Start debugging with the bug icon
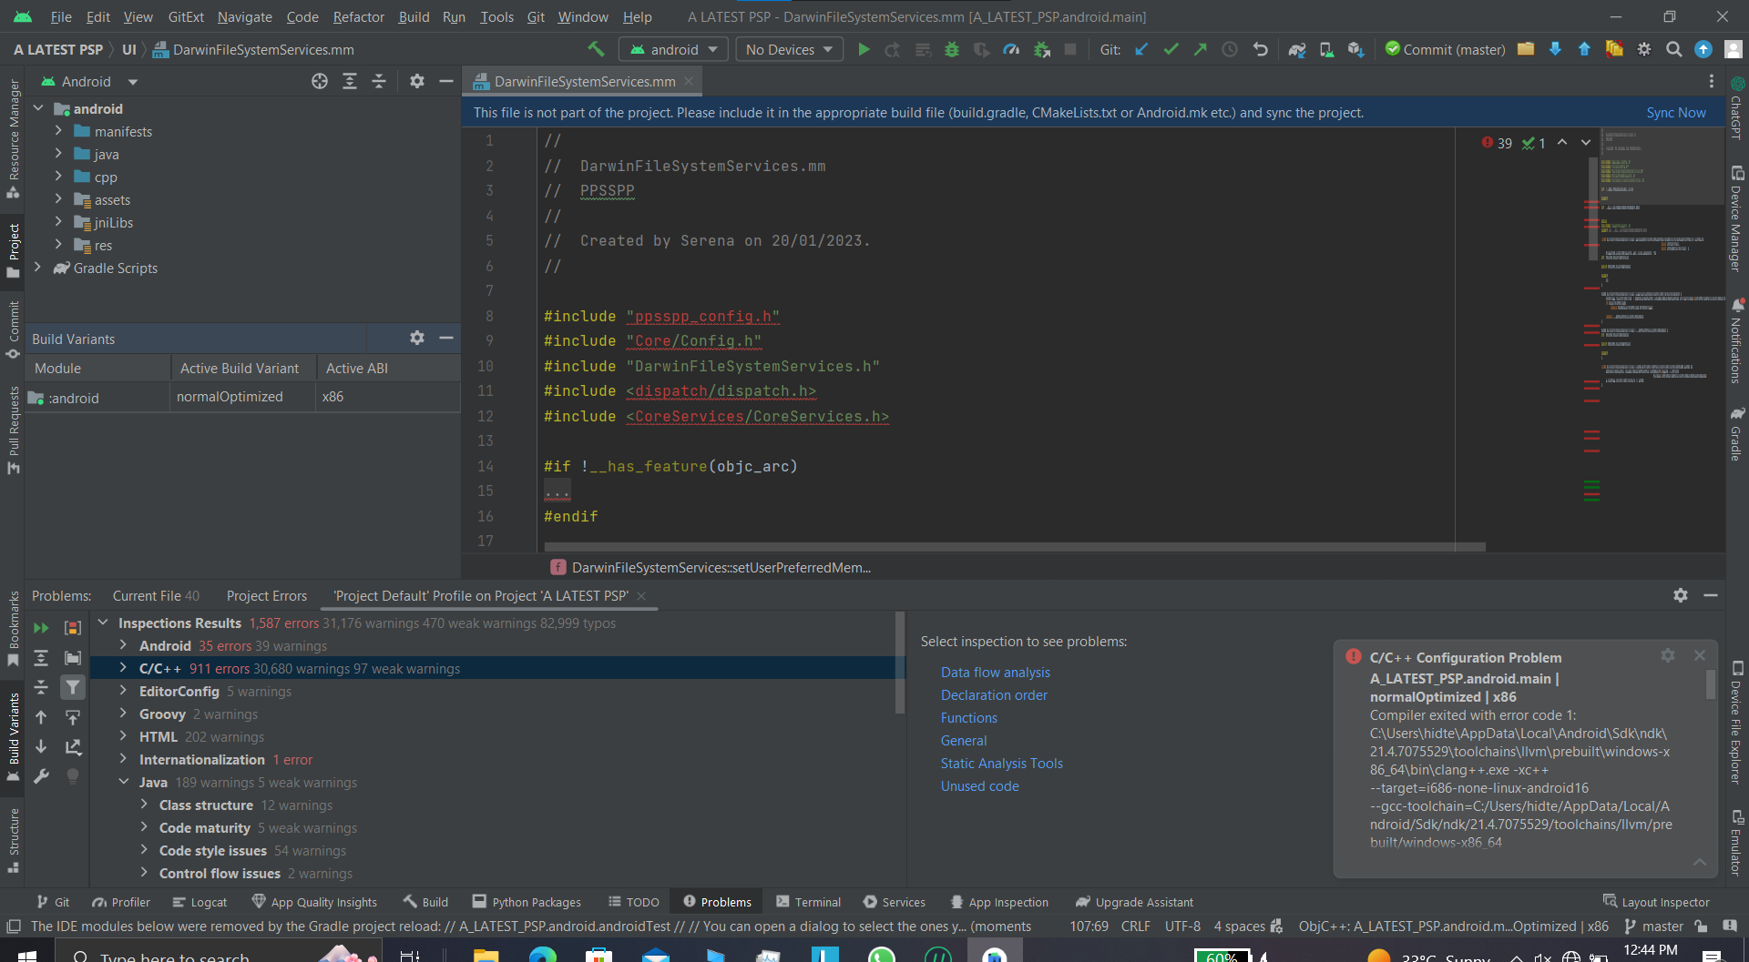Viewport: 1749px width, 962px height. point(952,49)
